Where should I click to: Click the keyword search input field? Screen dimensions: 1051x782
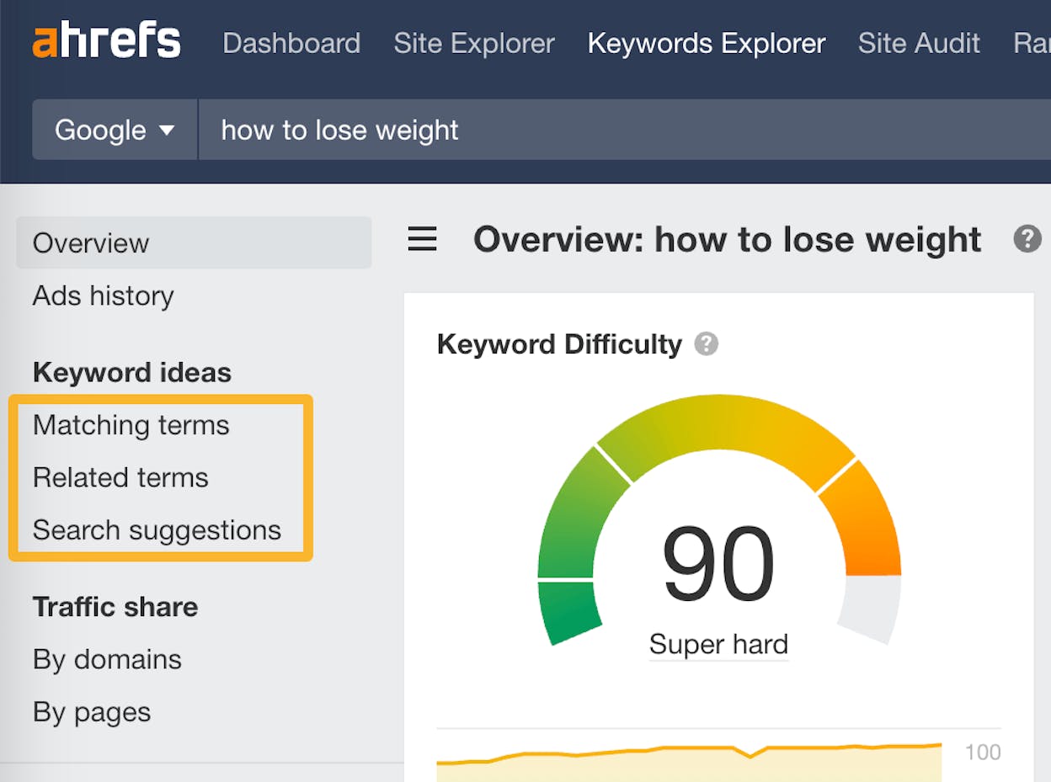pos(624,130)
